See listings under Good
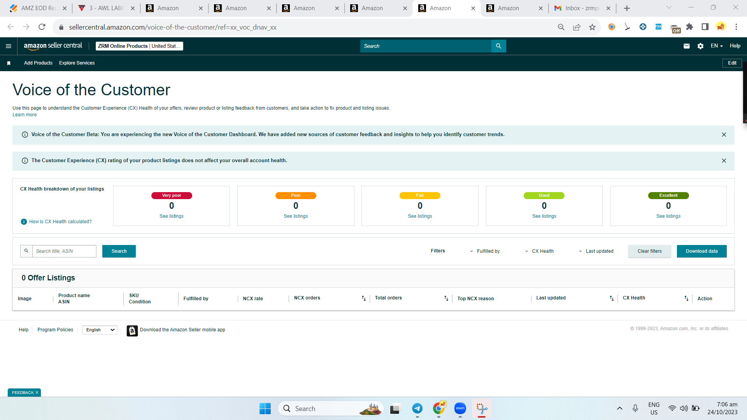This screenshot has width=747, height=420. tap(544, 216)
